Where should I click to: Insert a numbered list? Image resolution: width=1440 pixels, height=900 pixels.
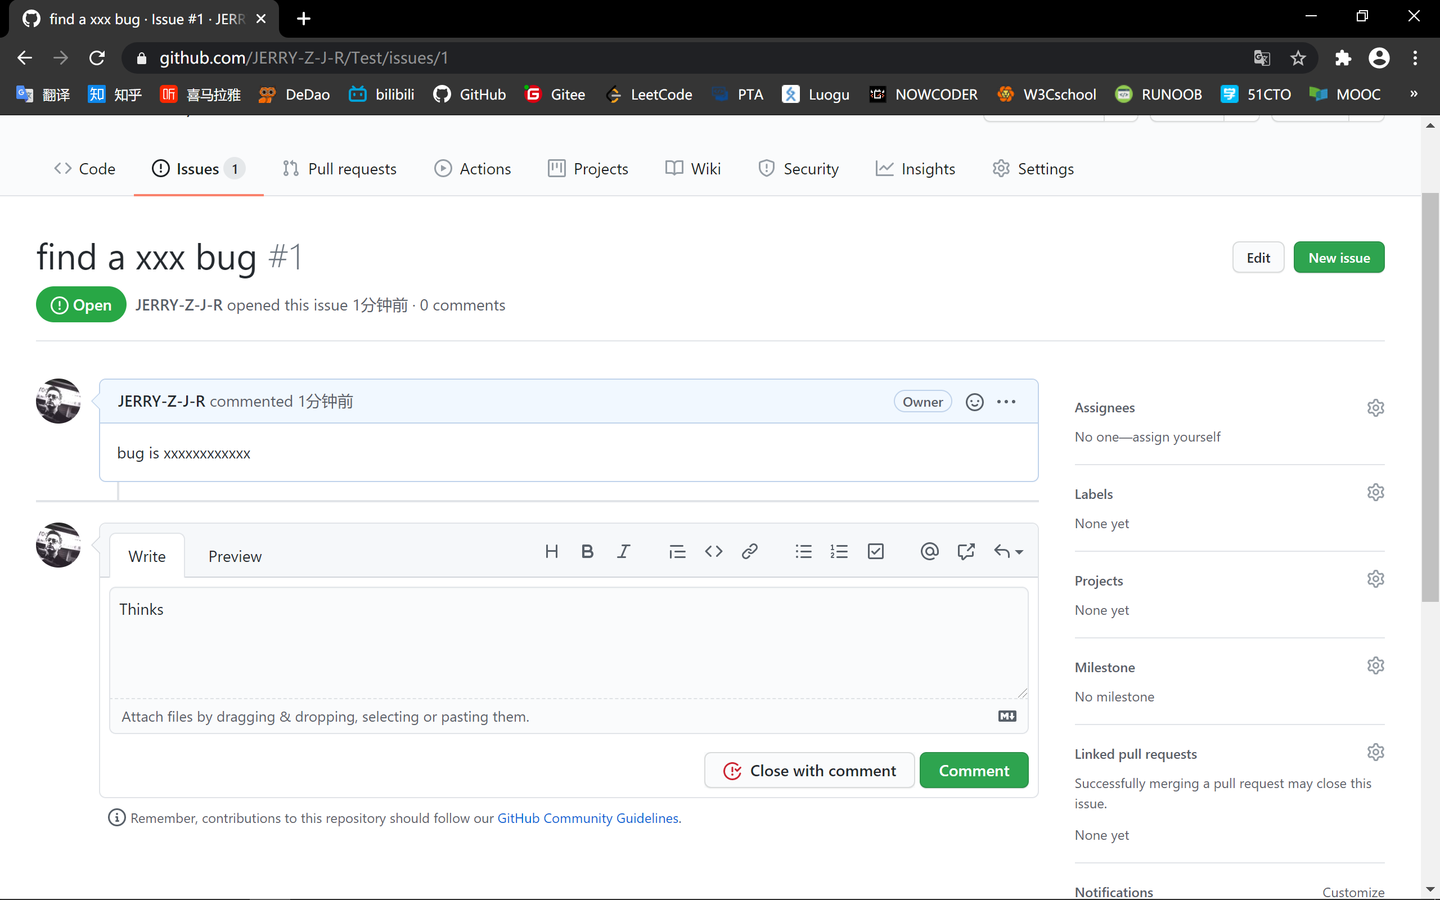(x=839, y=551)
